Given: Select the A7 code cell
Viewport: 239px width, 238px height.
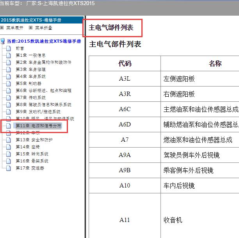Looking at the screenshot, I should point(125,140).
